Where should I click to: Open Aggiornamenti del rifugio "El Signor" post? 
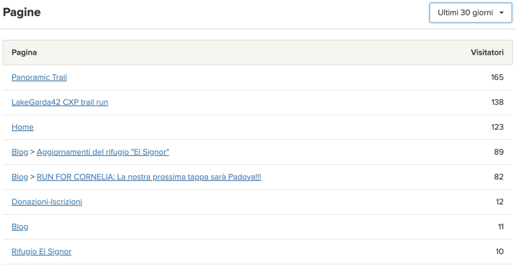(x=103, y=152)
